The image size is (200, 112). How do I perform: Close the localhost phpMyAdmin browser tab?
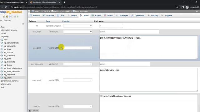click(59, 2)
